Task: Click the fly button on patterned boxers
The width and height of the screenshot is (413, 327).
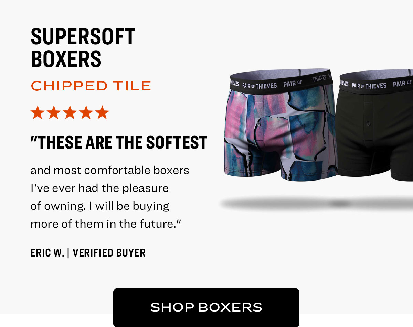Action: click(259, 124)
